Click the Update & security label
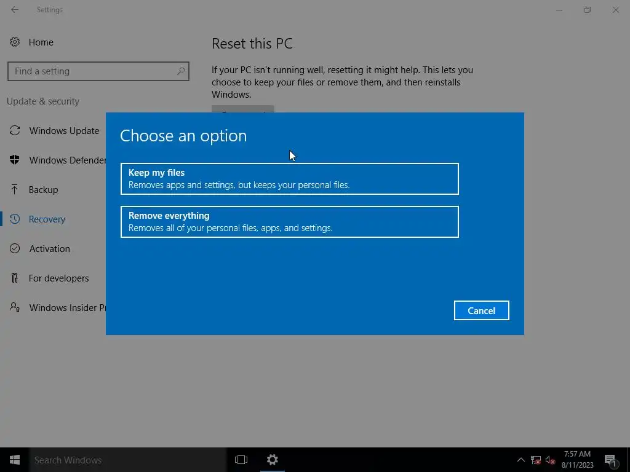Image resolution: width=630 pixels, height=472 pixels. click(43, 101)
